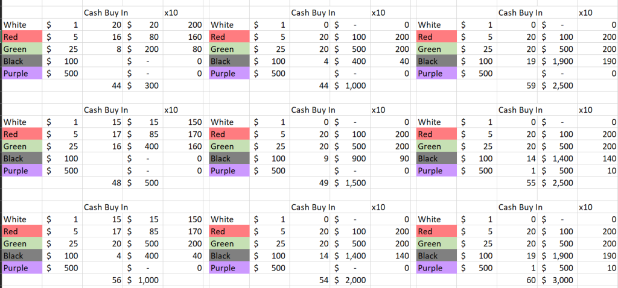Viewport: 618px width, 288px height.
Task: Click the chip count total of 56
Action: point(117,280)
